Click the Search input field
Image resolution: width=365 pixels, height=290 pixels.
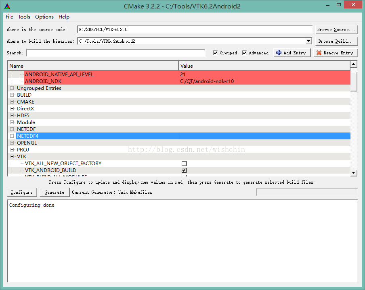pyautogui.click(x=116, y=53)
